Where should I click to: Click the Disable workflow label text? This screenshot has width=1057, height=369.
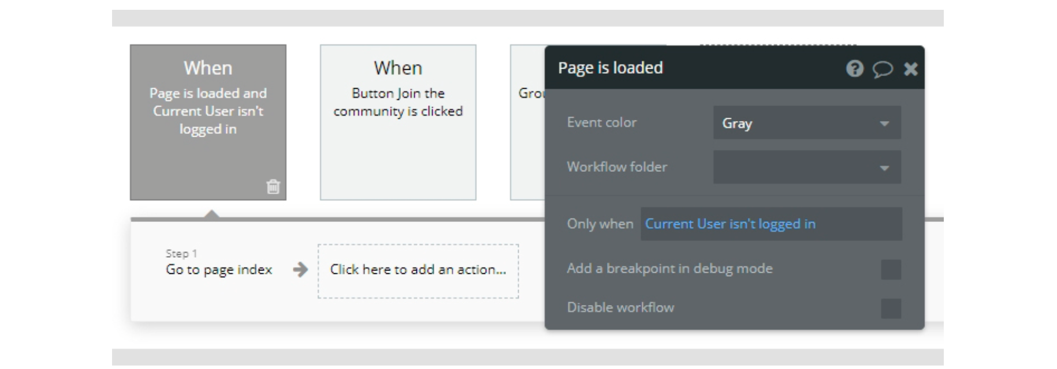coord(620,307)
